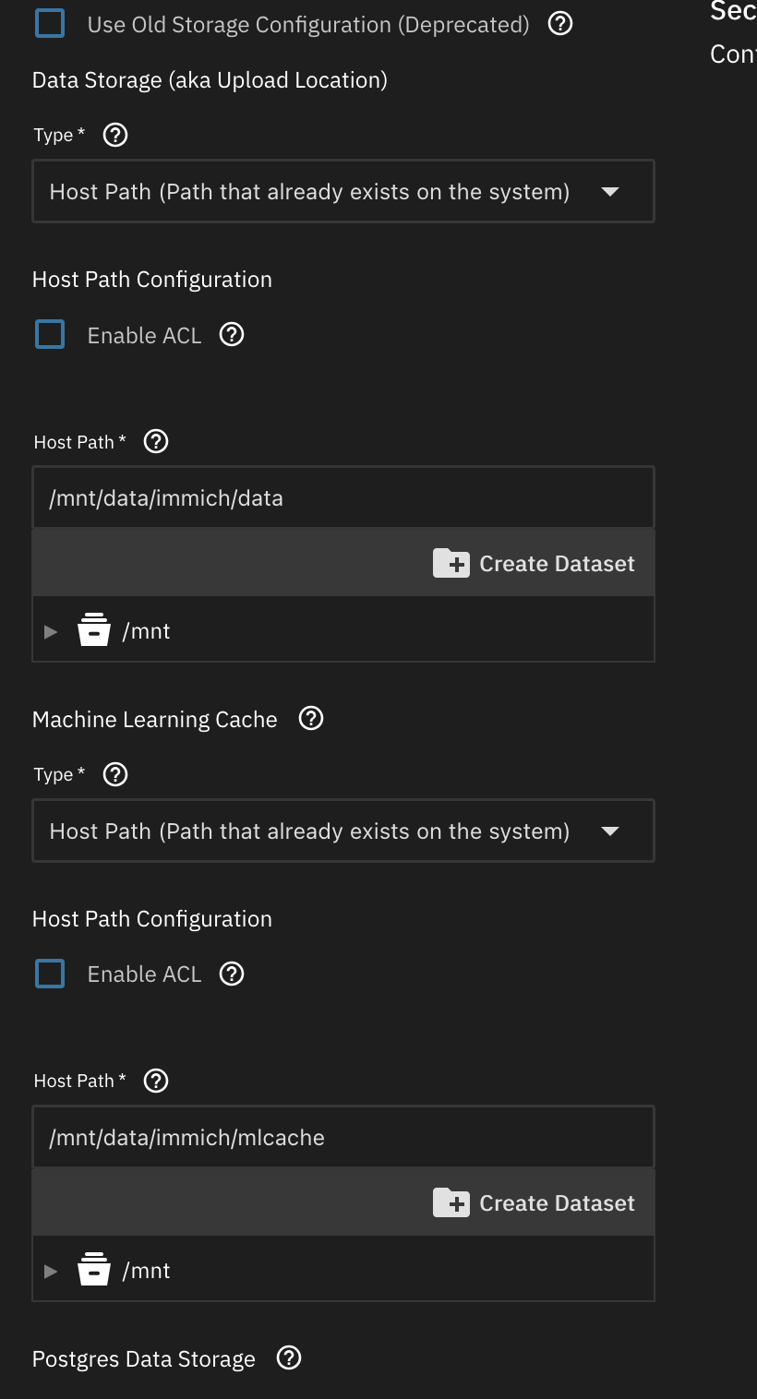This screenshot has height=1399, width=757.
Task: Select /mnt folder in Data Storage tree
Action: coord(146,632)
